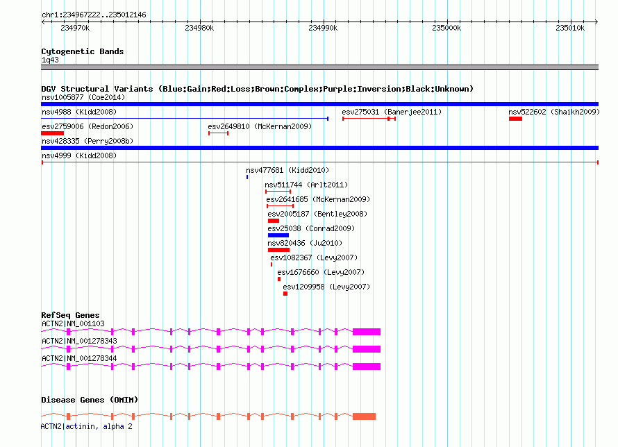Click the esv2005187 red loss block
Viewport: 618px width, 447px height.
pos(274,221)
